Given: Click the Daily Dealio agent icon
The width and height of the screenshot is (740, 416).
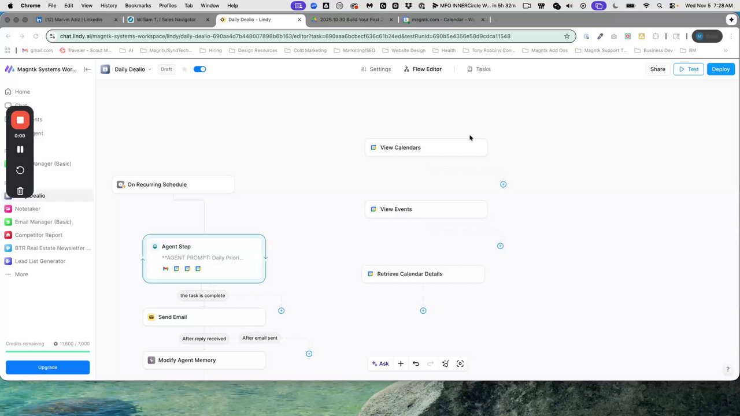Looking at the screenshot, I should 105,69.
